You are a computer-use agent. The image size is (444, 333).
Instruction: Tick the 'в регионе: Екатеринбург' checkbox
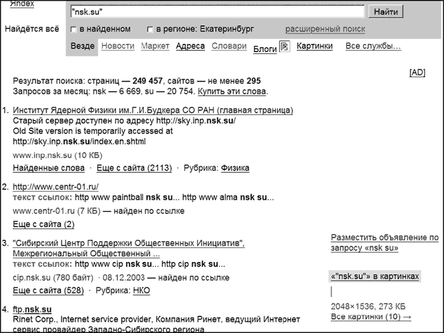point(150,29)
